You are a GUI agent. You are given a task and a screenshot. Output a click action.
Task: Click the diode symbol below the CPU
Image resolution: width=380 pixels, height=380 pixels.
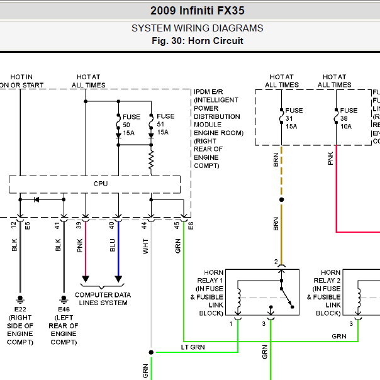pyautogui.click(x=37, y=199)
